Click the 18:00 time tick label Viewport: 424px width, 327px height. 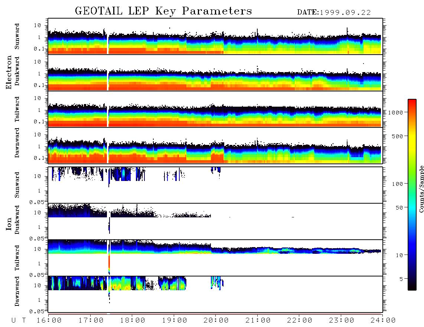[x=133, y=321]
